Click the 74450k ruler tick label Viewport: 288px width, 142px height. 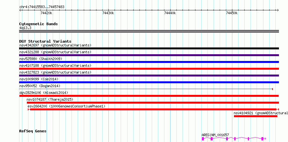pos(232,13)
